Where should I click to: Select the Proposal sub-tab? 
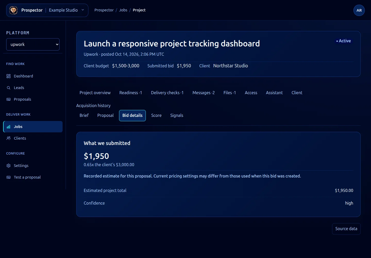coord(105,115)
